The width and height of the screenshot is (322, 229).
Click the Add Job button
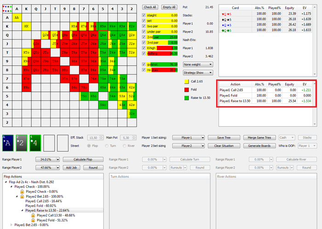pos(71,168)
